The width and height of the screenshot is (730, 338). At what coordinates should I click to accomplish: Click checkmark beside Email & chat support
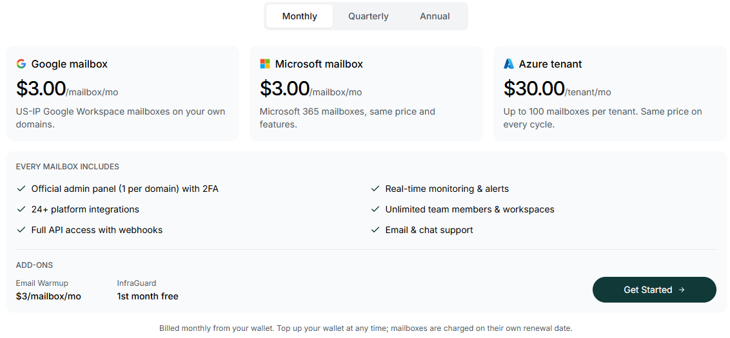[x=375, y=230]
